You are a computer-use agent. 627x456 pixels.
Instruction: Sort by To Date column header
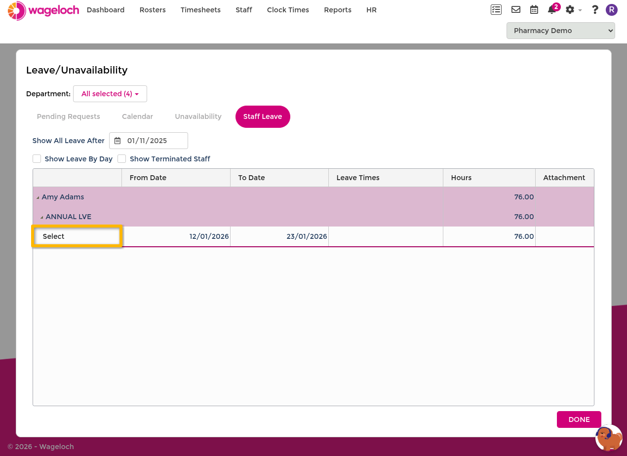279,178
